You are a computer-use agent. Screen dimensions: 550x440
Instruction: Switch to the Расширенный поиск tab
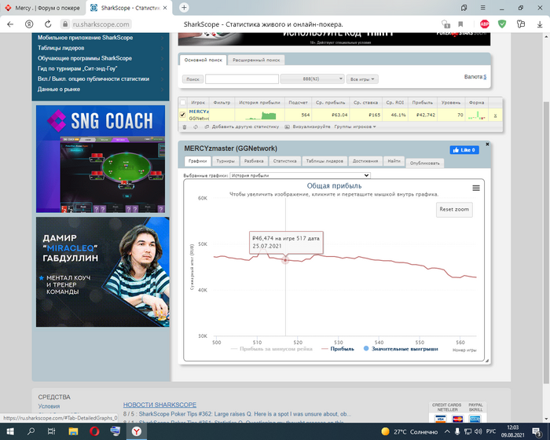tap(256, 60)
